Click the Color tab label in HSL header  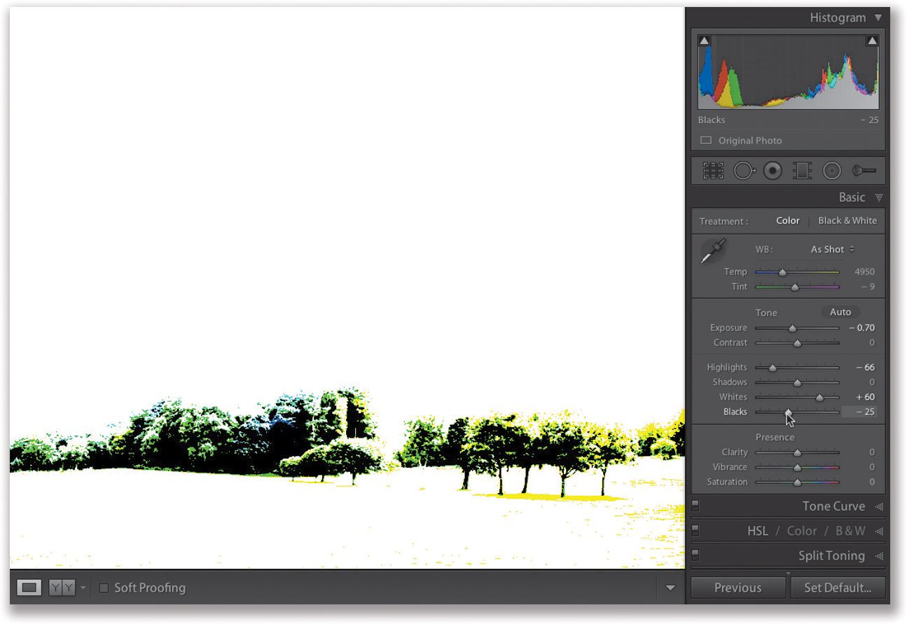pyautogui.click(x=801, y=531)
